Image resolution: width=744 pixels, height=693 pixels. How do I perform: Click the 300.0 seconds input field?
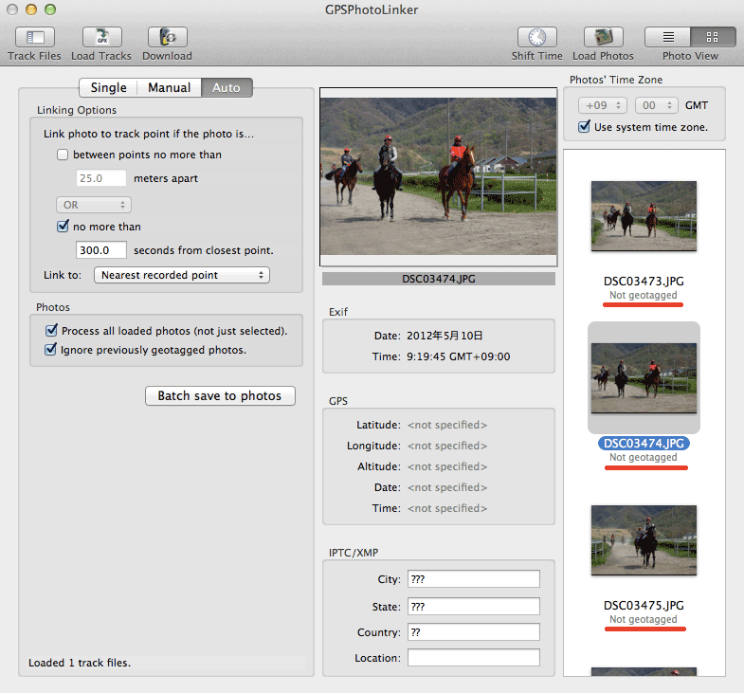[x=101, y=250]
